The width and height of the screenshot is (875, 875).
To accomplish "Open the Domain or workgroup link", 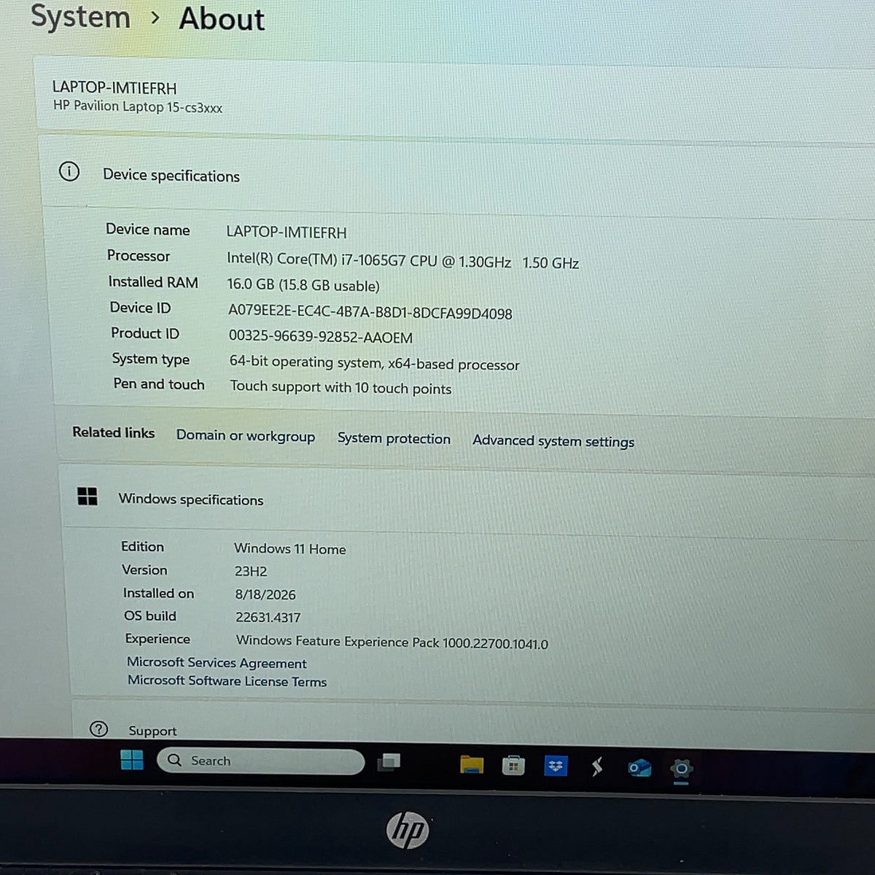I will (246, 435).
